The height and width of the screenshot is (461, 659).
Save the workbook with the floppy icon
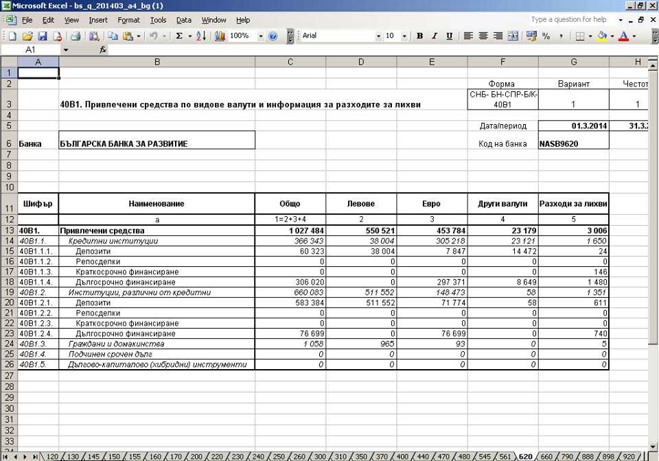[43, 36]
